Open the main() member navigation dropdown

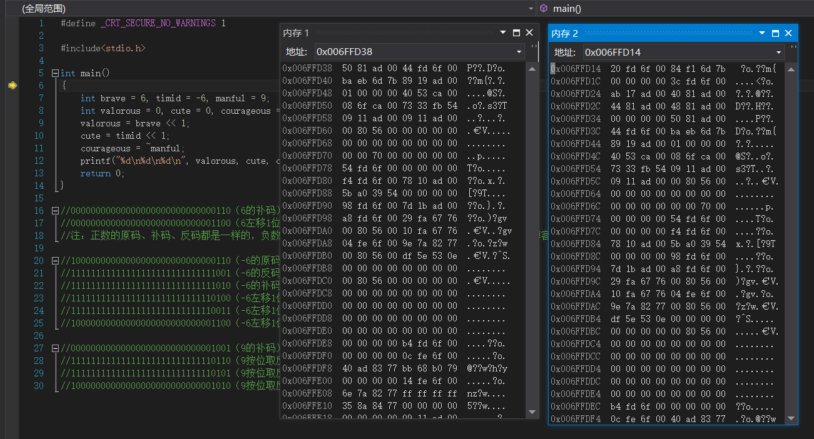[676, 9]
